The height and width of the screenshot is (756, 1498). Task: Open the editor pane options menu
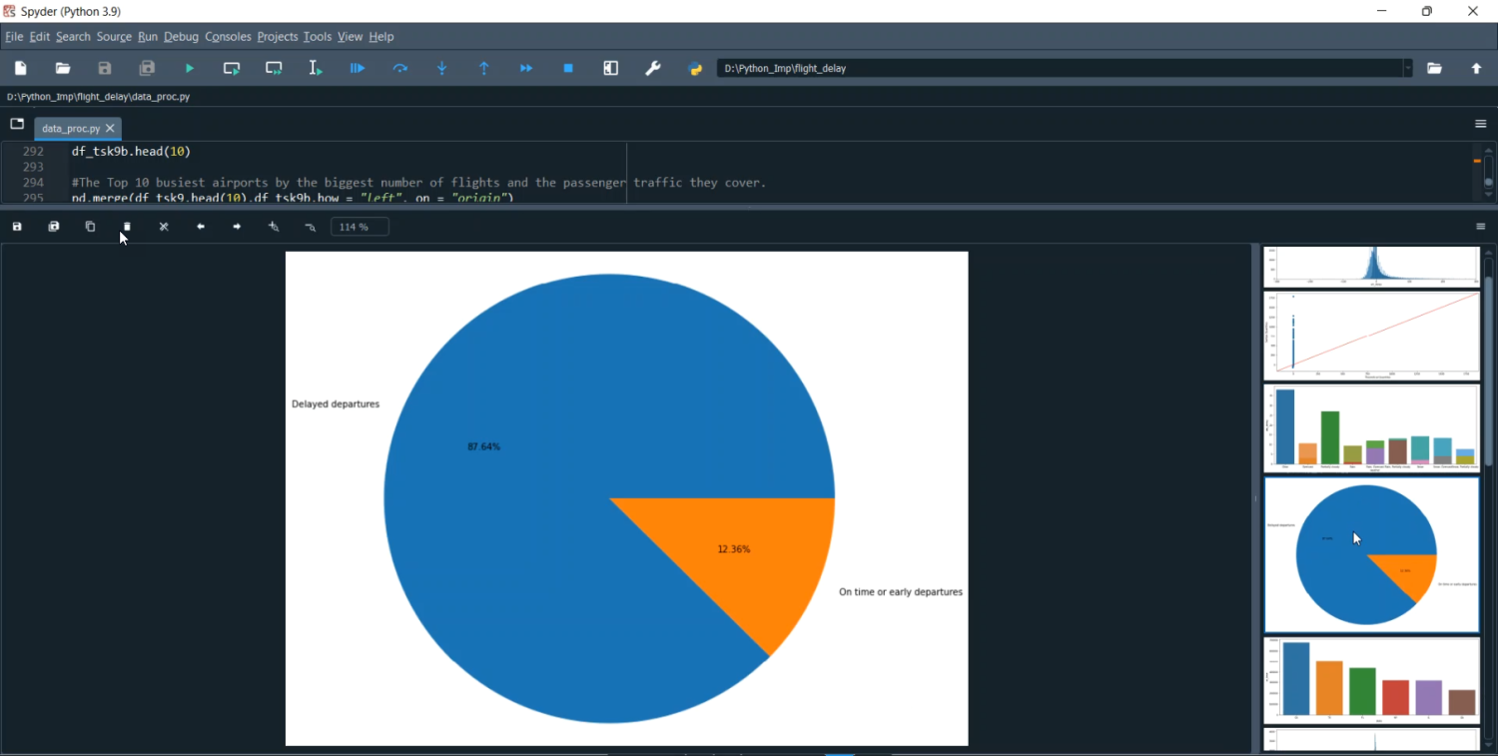(x=1481, y=124)
